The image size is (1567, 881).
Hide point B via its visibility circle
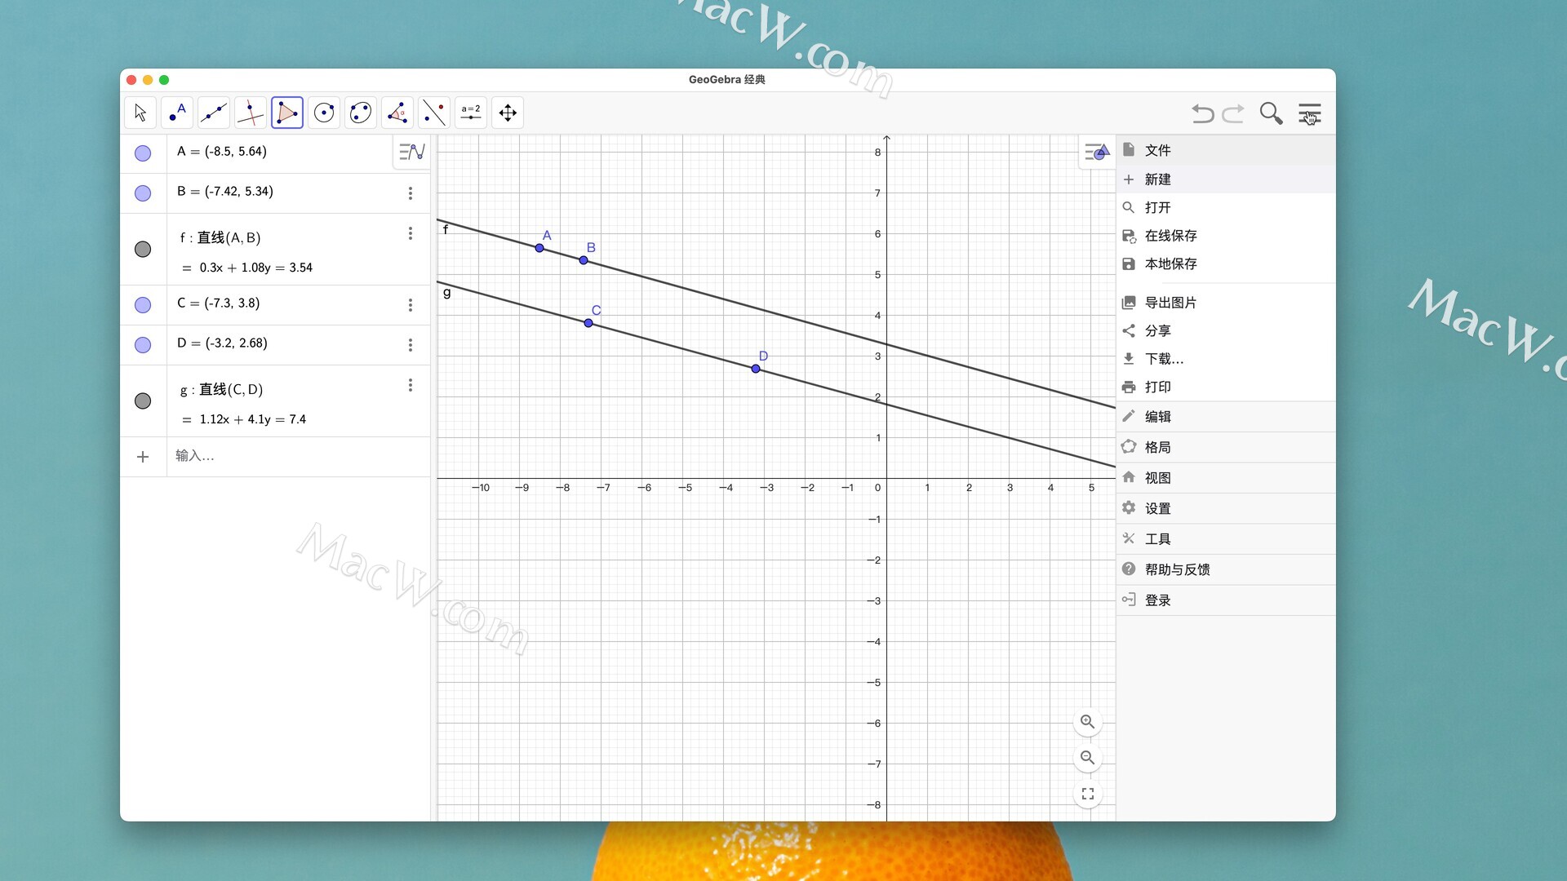pyautogui.click(x=143, y=193)
